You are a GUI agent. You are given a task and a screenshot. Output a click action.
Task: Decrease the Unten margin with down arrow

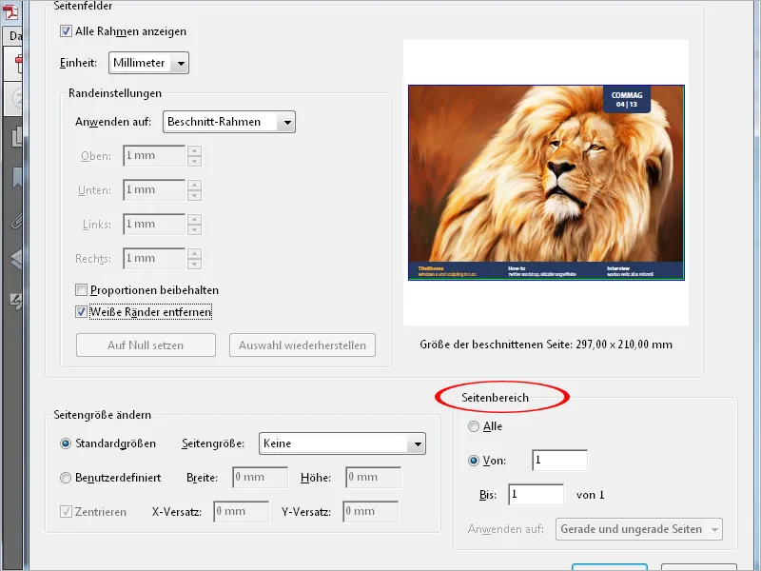194,195
